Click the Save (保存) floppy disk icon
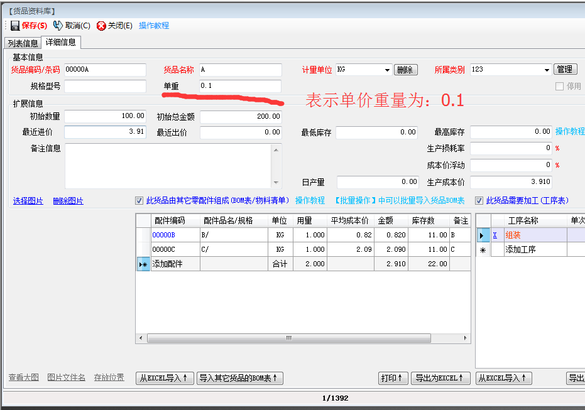Viewport: 585px width, 410px height. [x=14, y=26]
